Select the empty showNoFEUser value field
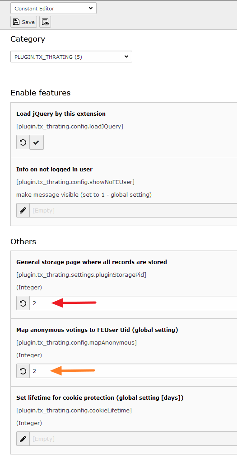Image resolution: width=237 pixels, height=459 pixels. pos(133,210)
